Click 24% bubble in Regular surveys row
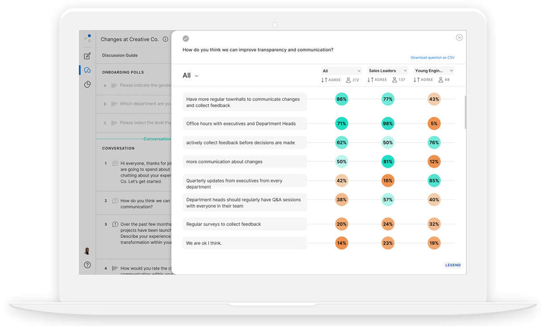The height and width of the screenshot is (326, 548). [x=387, y=224]
